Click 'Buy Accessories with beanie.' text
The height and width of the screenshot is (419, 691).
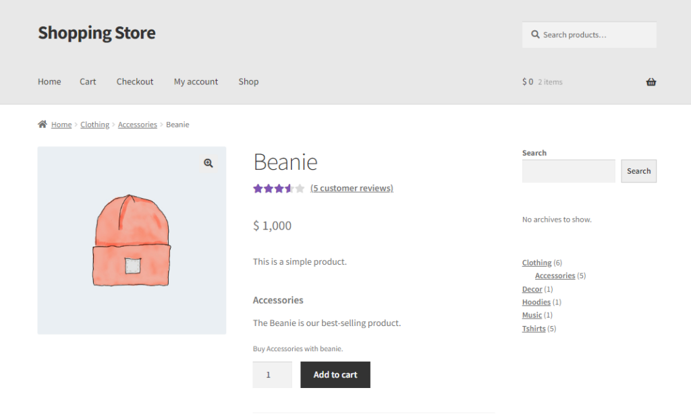click(x=298, y=348)
